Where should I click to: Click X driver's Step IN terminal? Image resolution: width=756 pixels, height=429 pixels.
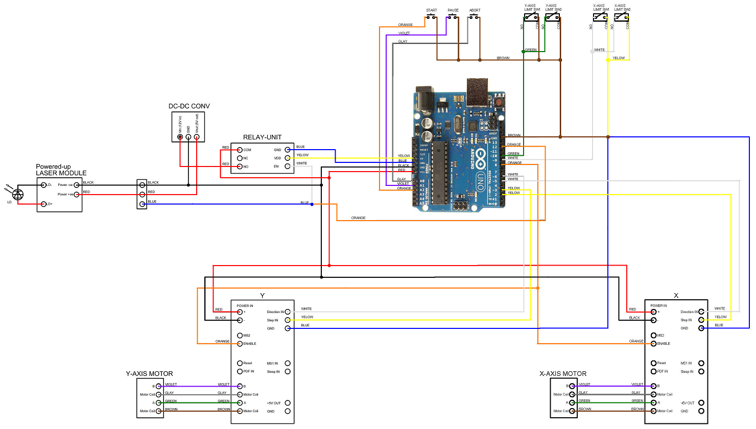click(701, 320)
